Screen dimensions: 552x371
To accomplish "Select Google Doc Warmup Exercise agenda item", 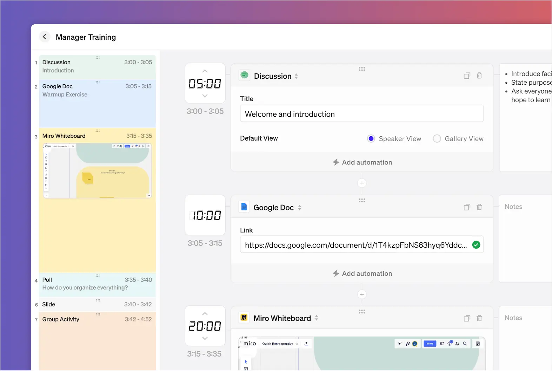I will 97,103.
